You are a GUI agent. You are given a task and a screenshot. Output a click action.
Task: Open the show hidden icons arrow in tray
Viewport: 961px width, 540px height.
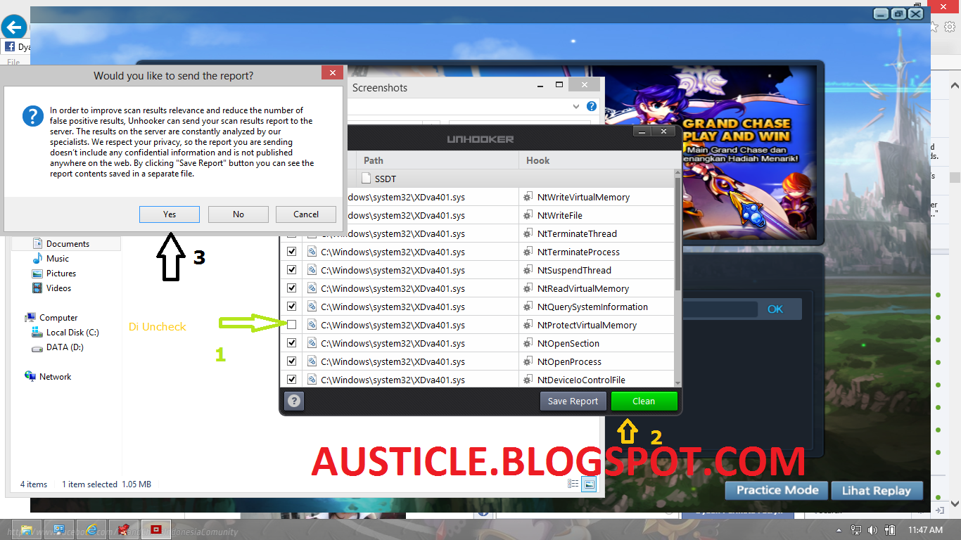click(839, 529)
